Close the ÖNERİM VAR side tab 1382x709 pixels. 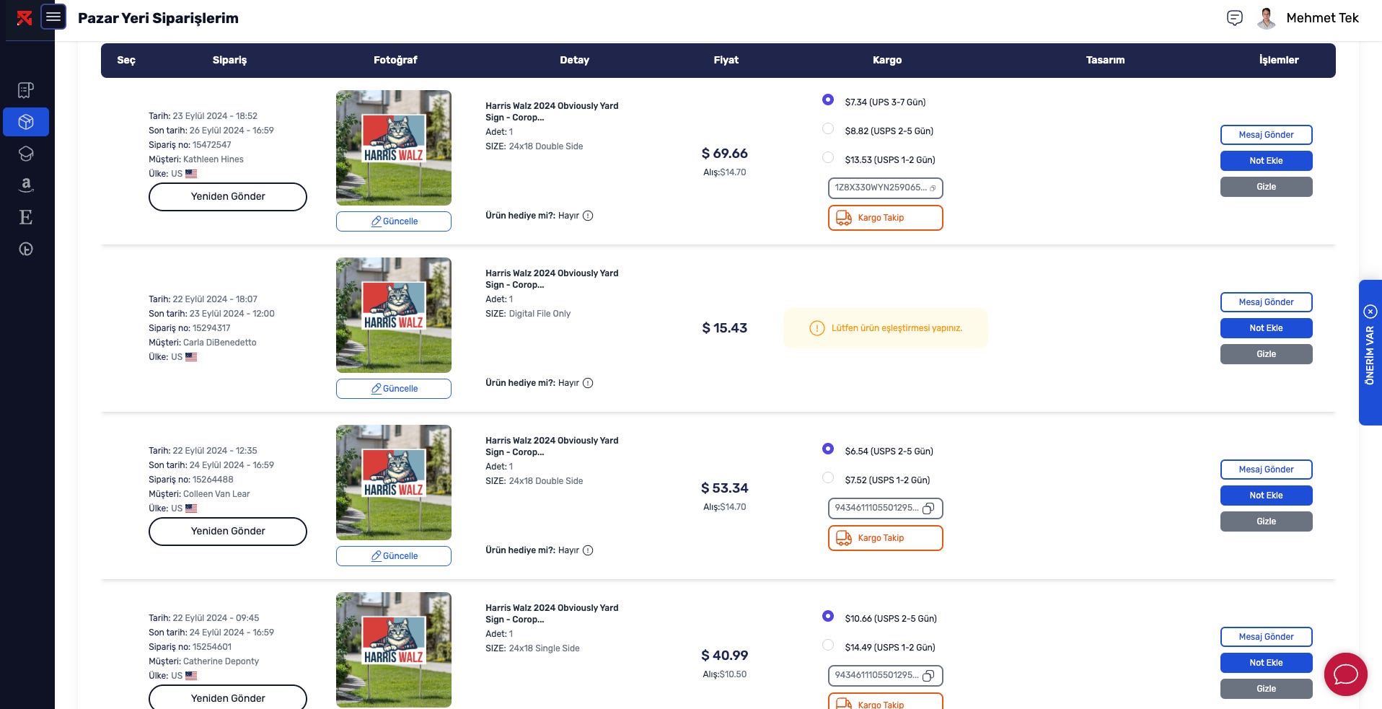tap(1370, 312)
